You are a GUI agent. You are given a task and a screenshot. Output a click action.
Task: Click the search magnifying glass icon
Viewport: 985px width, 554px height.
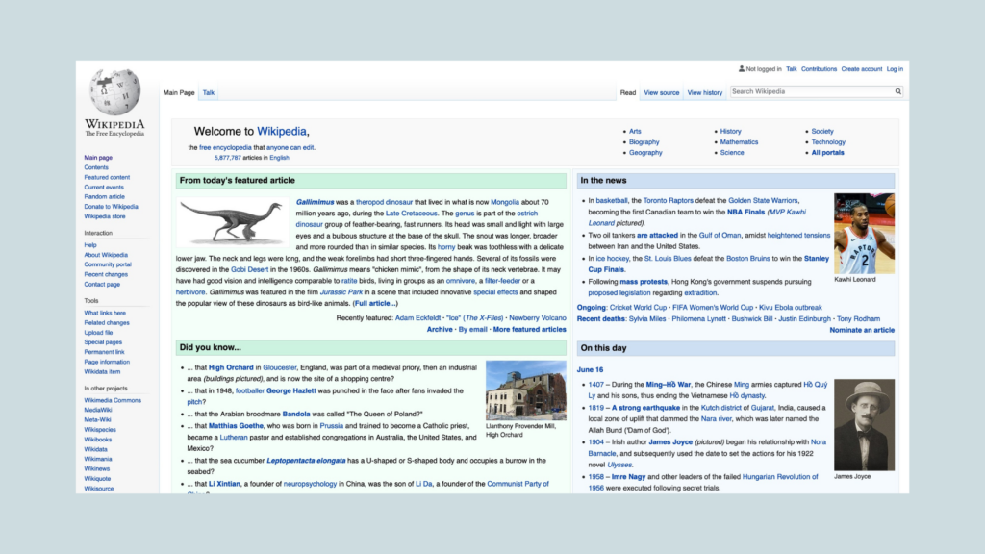coord(898,92)
